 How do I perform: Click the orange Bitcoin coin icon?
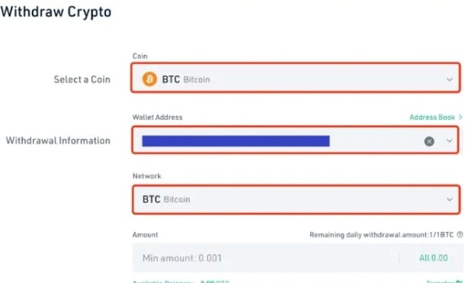tap(149, 79)
